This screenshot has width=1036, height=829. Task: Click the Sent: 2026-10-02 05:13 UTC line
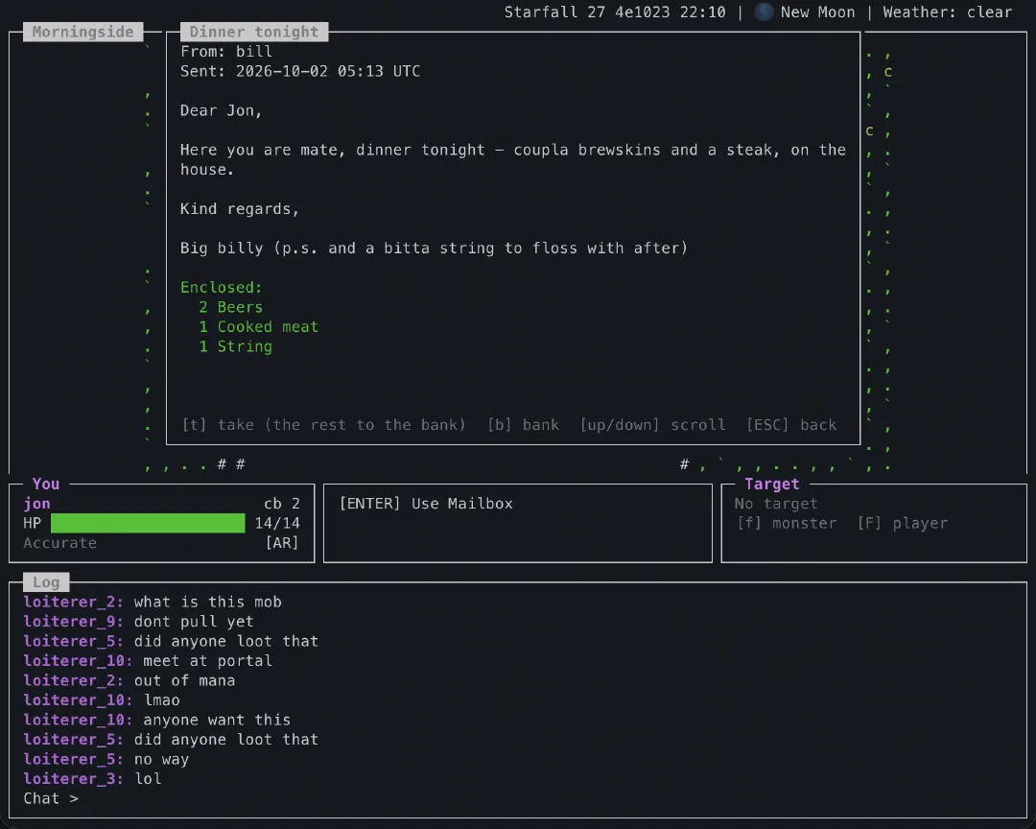300,71
